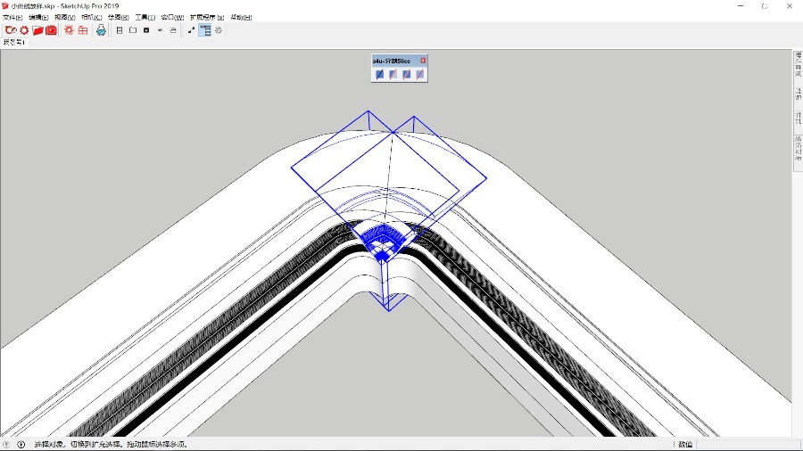Click the third Slice tool icon
This screenshot has width=803, height=451.
406,74
